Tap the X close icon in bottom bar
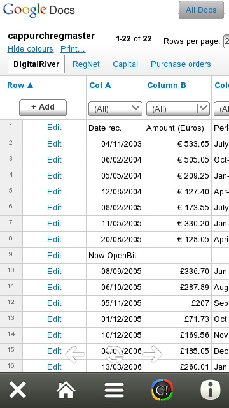Screen dimensions: 229x408 pos(18,390)
